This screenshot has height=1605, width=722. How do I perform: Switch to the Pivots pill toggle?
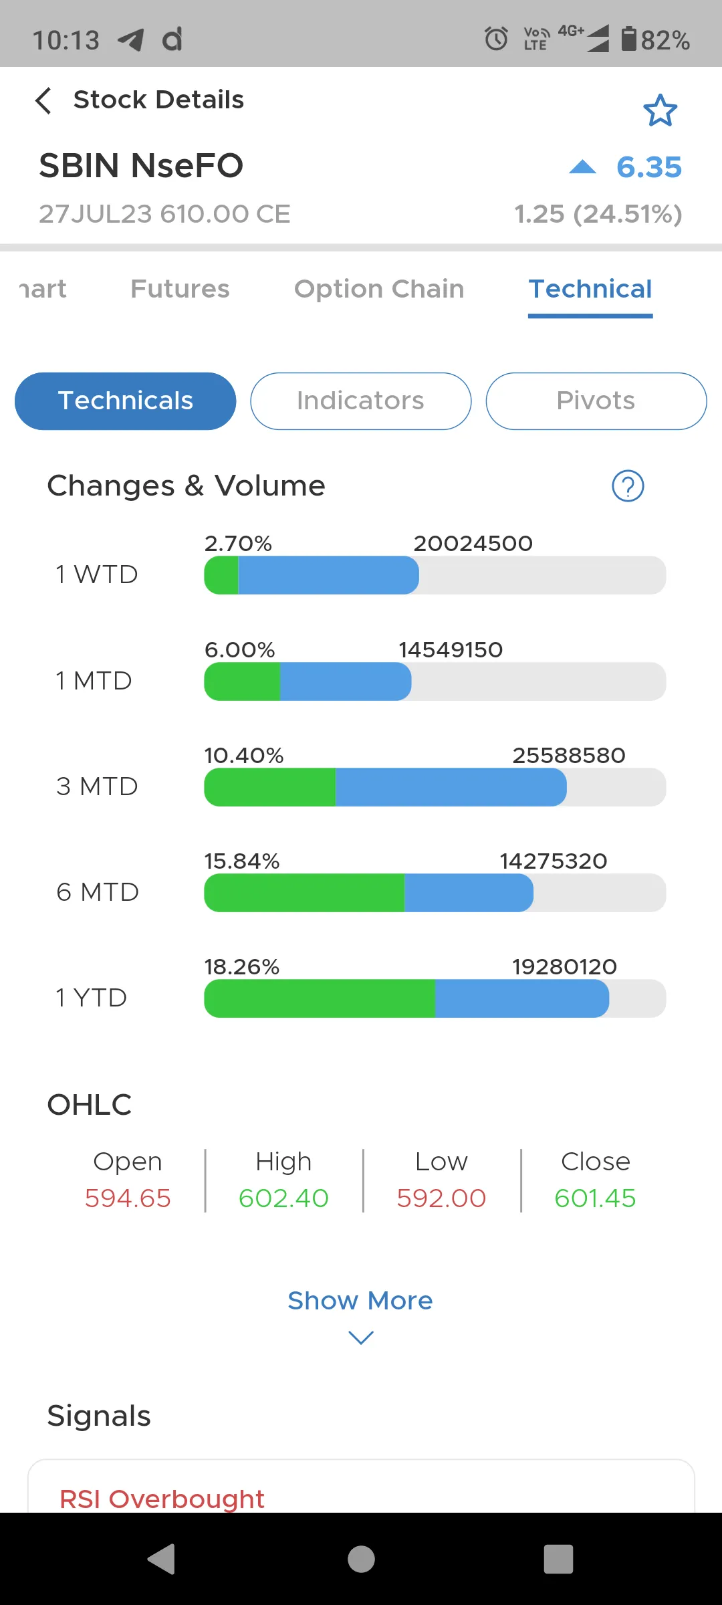tap(596, 401)
